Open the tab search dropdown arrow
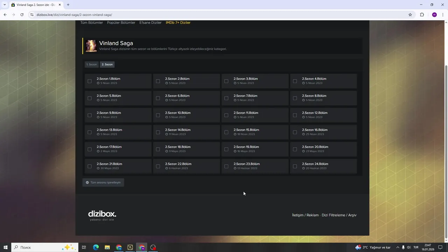 pyautogui.click(x=5, y=5)
